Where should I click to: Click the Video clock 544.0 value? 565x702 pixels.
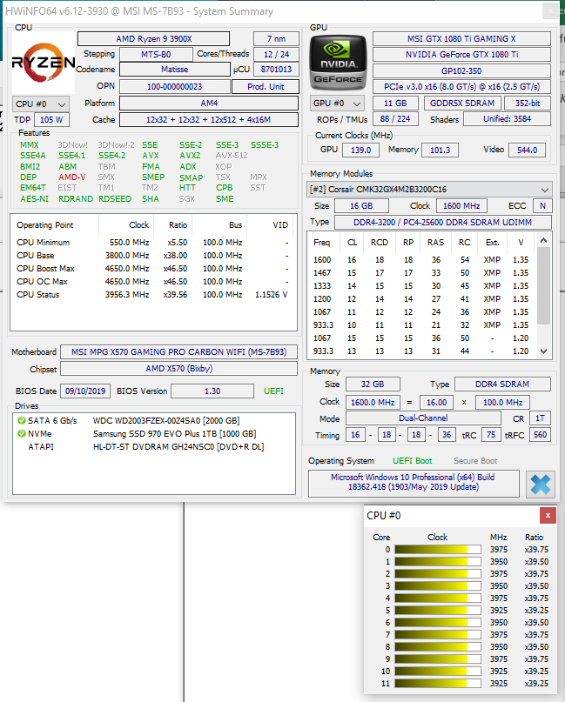point(527,150)
